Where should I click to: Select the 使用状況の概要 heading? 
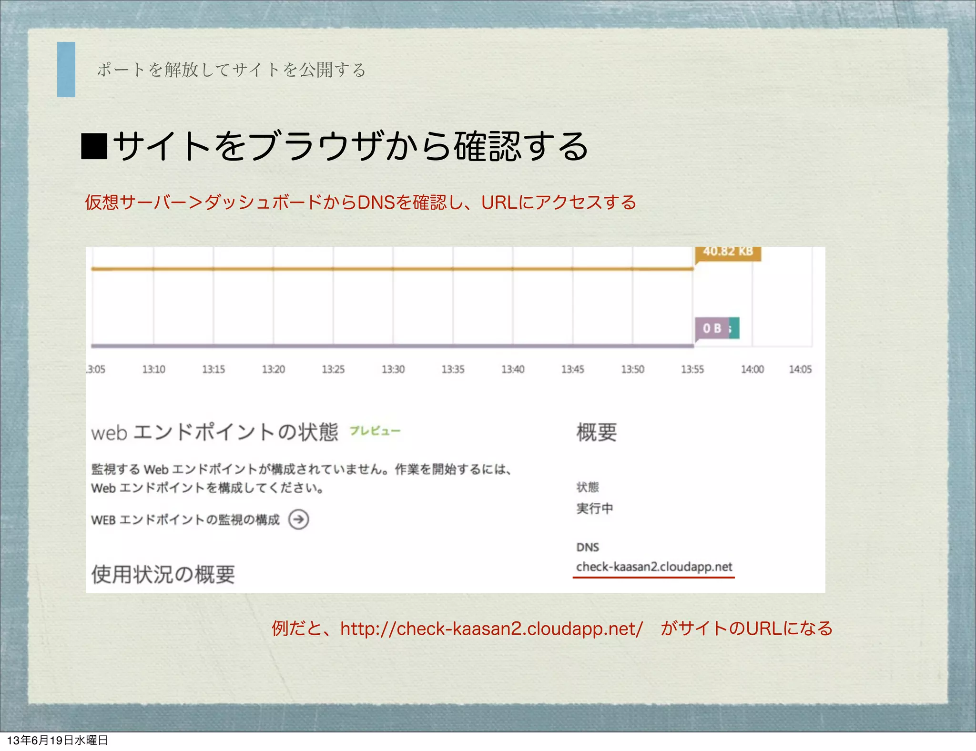point(163,574)
